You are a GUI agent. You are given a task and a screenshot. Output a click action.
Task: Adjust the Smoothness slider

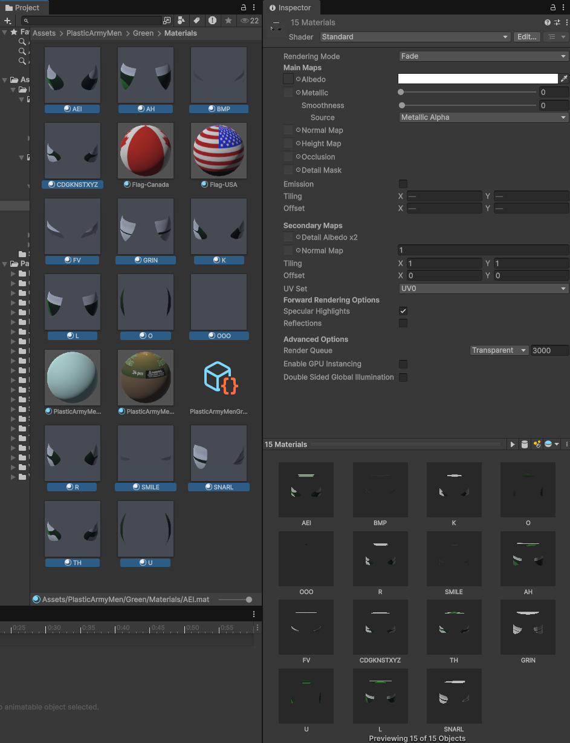pos(468,105)
